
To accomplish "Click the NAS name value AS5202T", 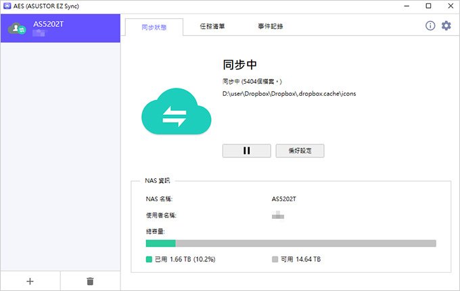I will (x=283, y=199).
